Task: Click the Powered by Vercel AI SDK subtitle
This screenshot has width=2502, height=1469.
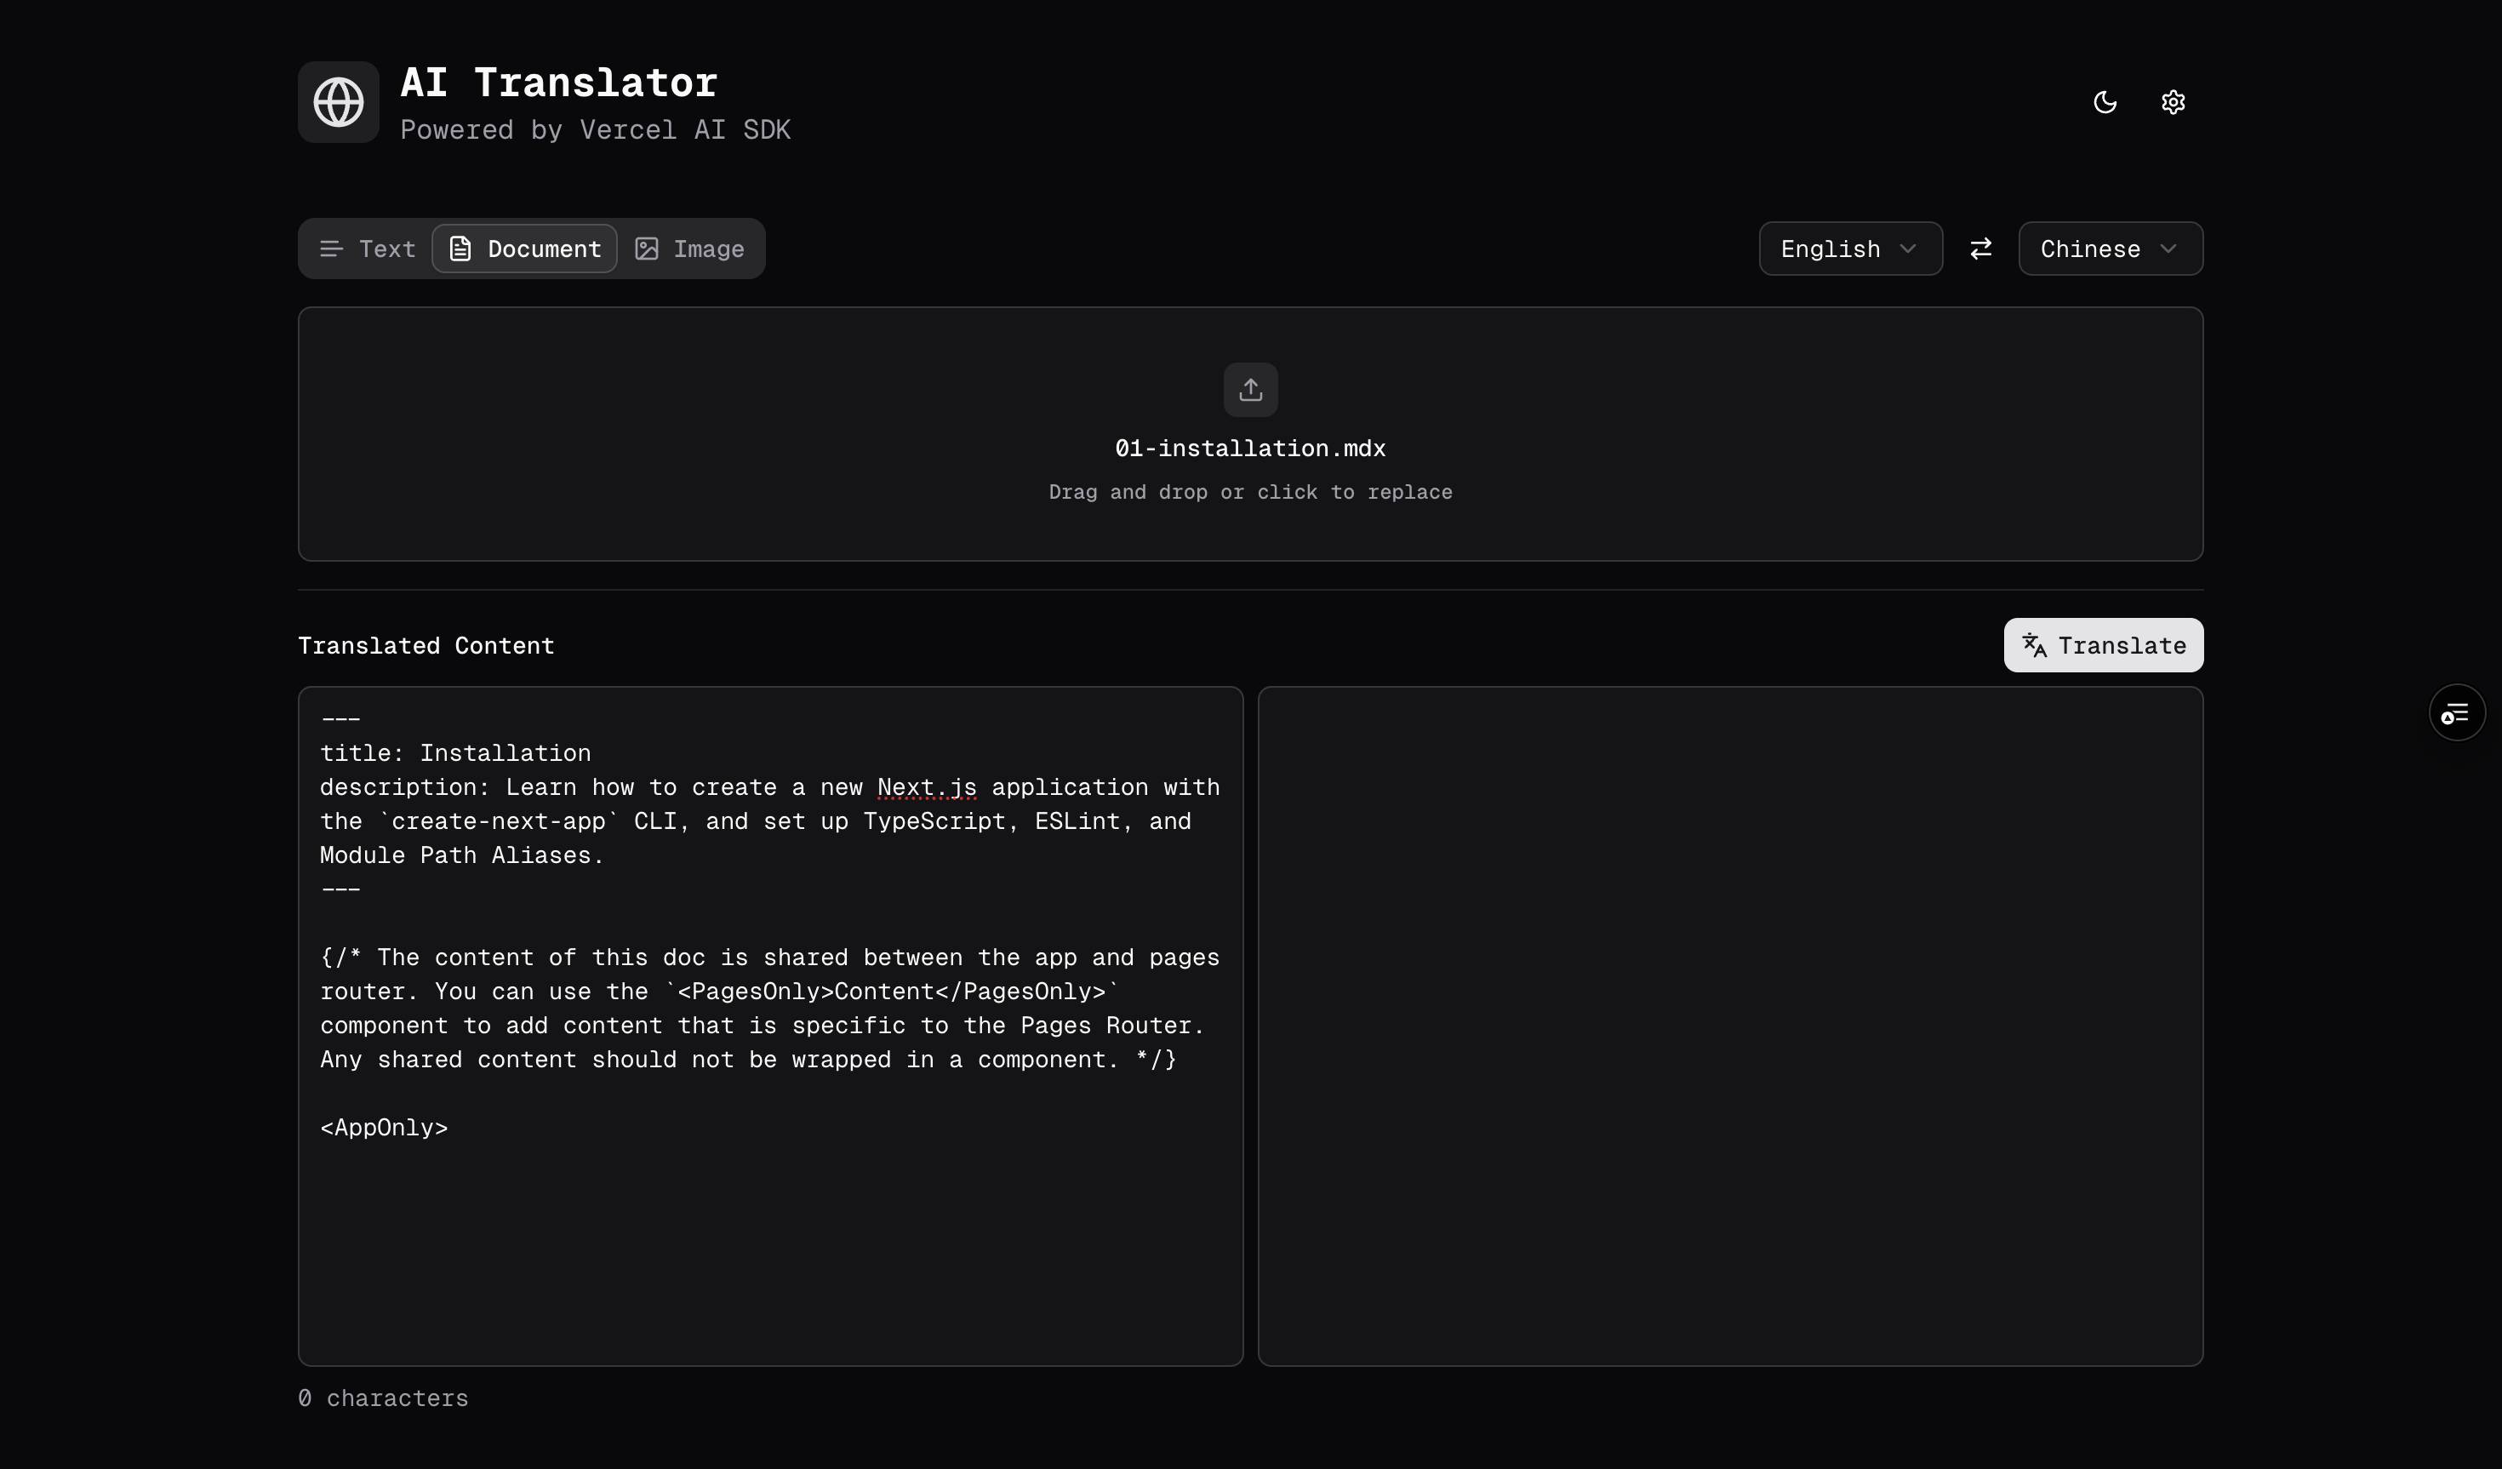Action: pyautogui.click(x=596, y=130)
